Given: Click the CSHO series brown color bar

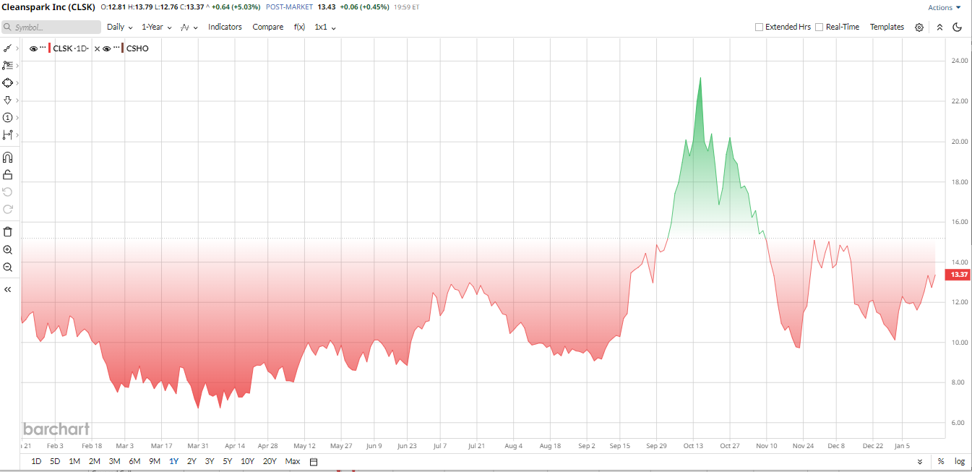Looking at the screenshot, I should click(123, 48).
